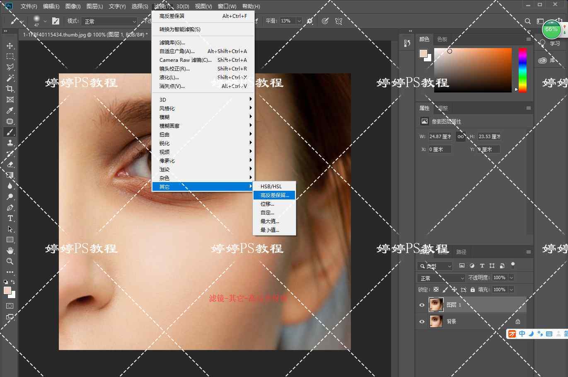This screenshot has height=377, width=568.
Task: Open the 模糊 filter submenu
Action: [x=203, y=117]
